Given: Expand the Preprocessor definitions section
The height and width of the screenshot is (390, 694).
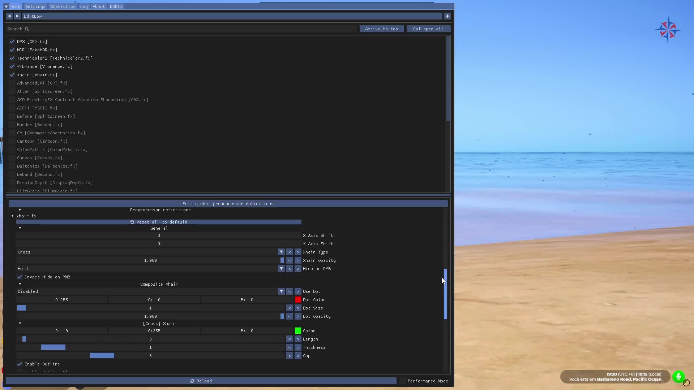Looking at the screenshot, I should point(20,209).
